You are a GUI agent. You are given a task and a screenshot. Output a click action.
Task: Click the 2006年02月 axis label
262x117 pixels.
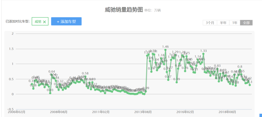click(17, 112)
